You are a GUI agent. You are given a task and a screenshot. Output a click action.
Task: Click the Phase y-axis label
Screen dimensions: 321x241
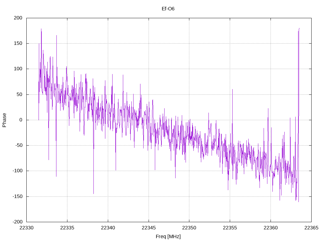click(x=4, y=120)
